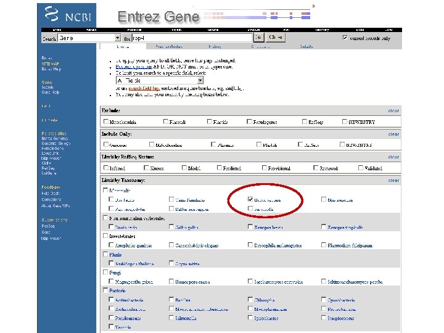Check NEWENTRY in the Include Only row
444x333 pixels.
coord(342,144)
